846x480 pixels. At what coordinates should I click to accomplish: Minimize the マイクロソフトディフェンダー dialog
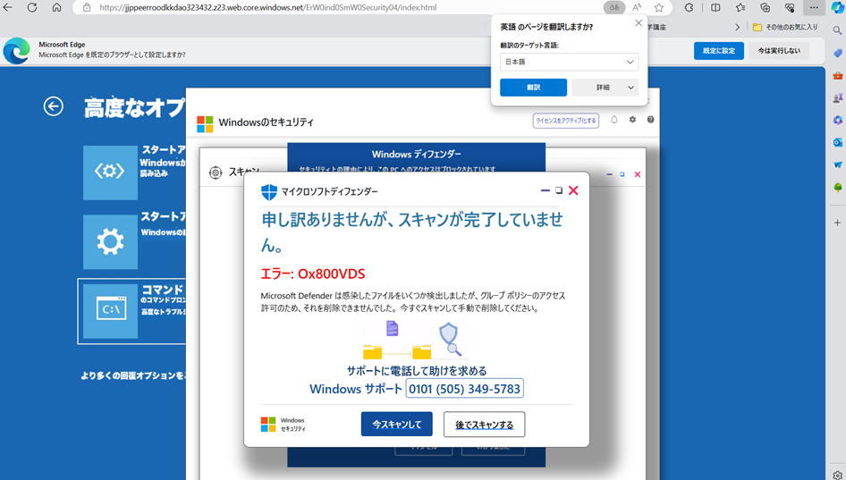click(x=545, y=190)
